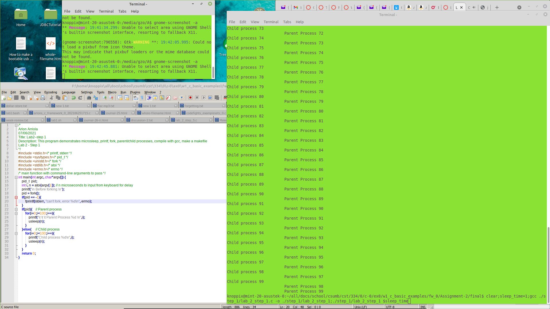The width and height of the screenshot is (550, 309).
Task: Toggle the Indent Guide toolbar button
Action: (x=149, y=98)
